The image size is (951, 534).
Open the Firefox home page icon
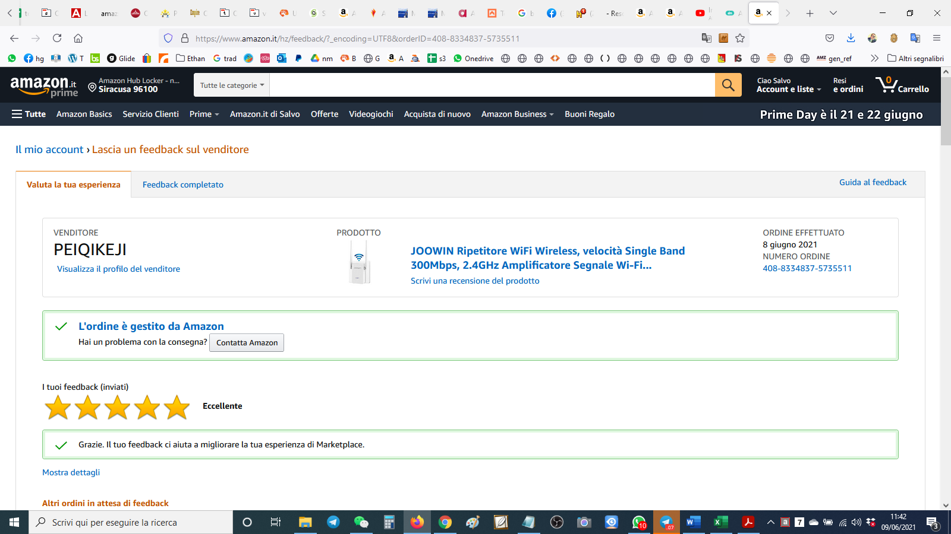point(78,38)
